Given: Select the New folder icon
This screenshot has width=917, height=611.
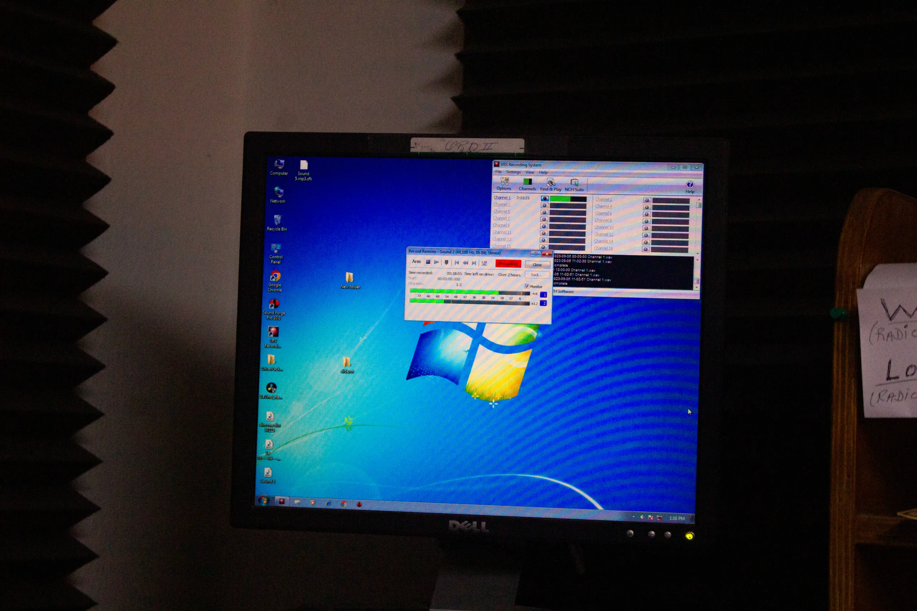Looking at the screenshot, I should [350, 281].
